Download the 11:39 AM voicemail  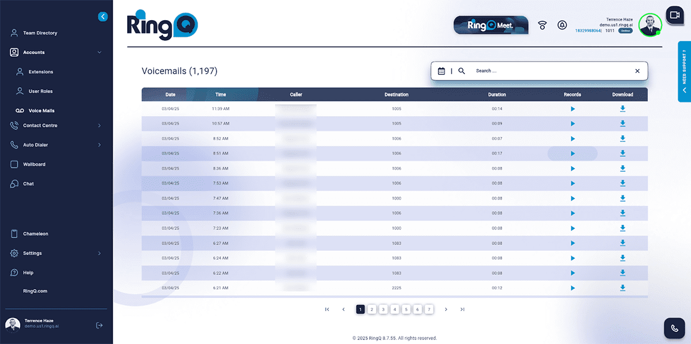point(622,109)
